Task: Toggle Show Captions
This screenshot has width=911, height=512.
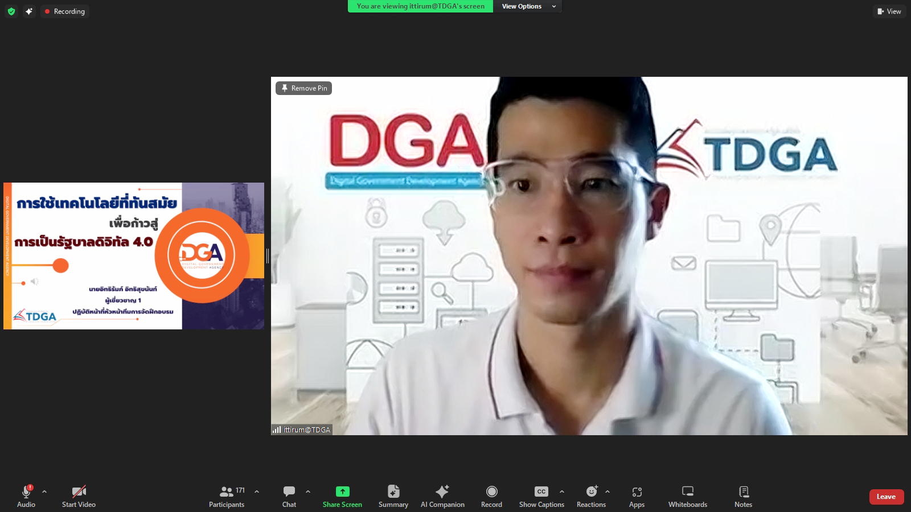Action: tap(541, 496)
